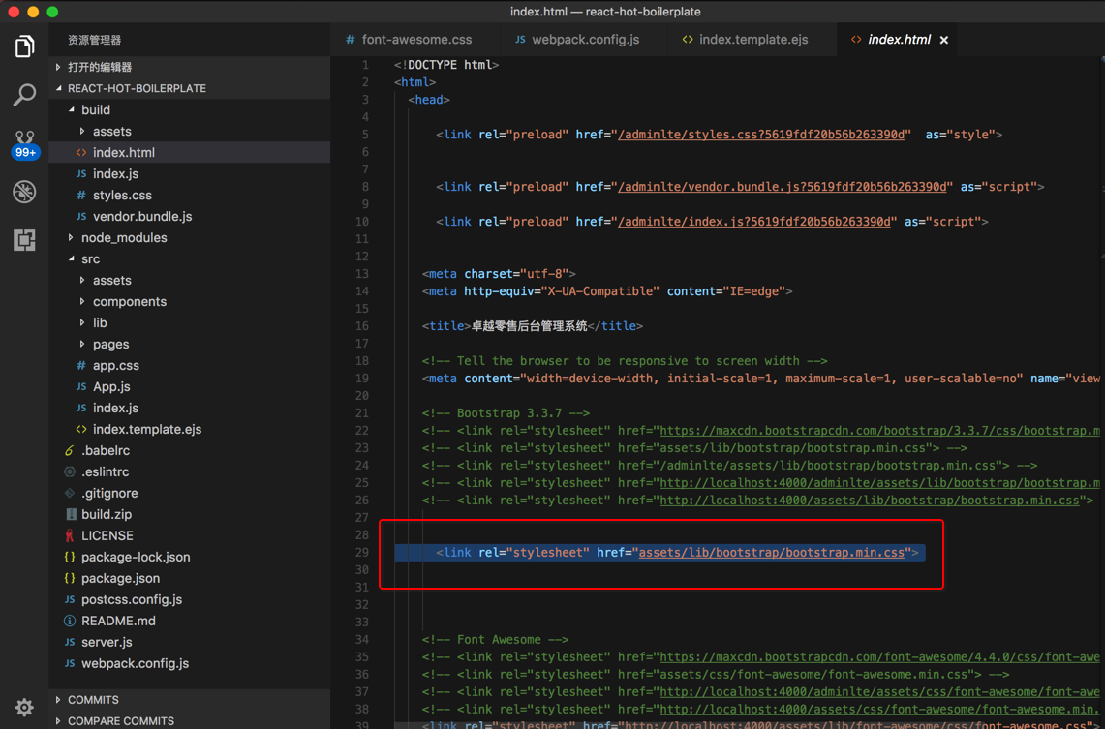Click line number 16 in the gutter
Screen dimensions: 1105x729
pyautogui.click(x=362, y=326)
